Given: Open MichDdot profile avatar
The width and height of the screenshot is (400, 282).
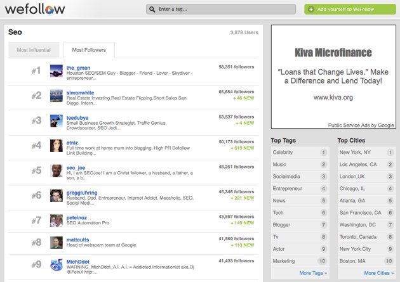Looking at the screenshot, I should [57, 265].
